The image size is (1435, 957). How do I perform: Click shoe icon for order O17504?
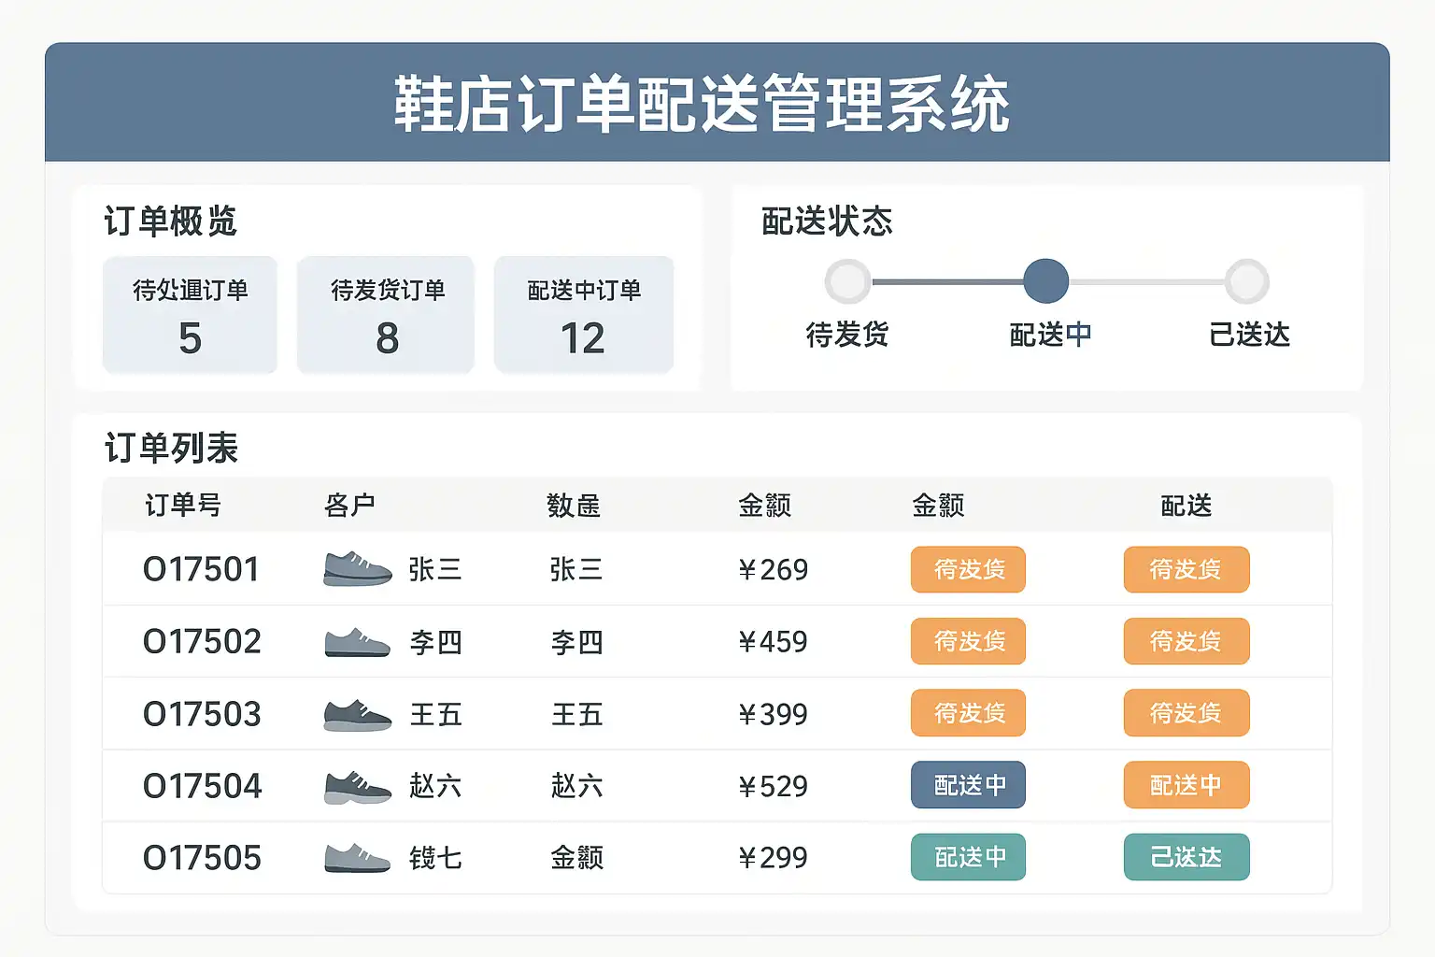(x=357, y=787)
